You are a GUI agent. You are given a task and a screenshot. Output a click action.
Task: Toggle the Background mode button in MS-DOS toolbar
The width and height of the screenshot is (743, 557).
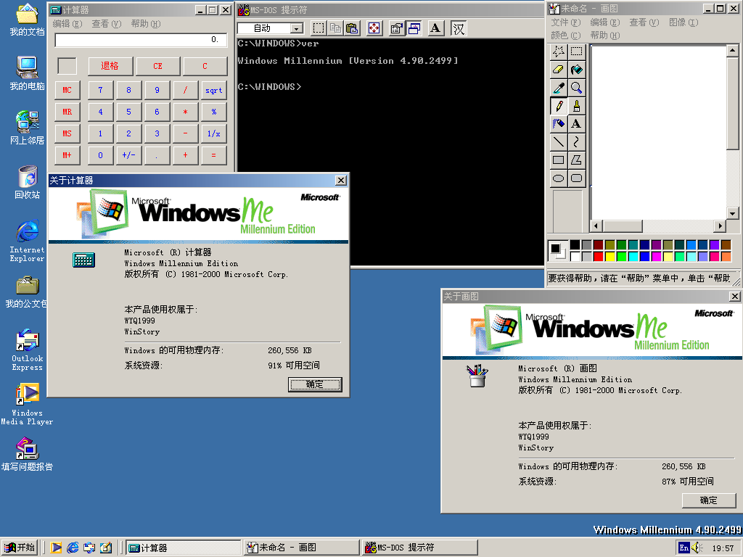pos(414,28)
